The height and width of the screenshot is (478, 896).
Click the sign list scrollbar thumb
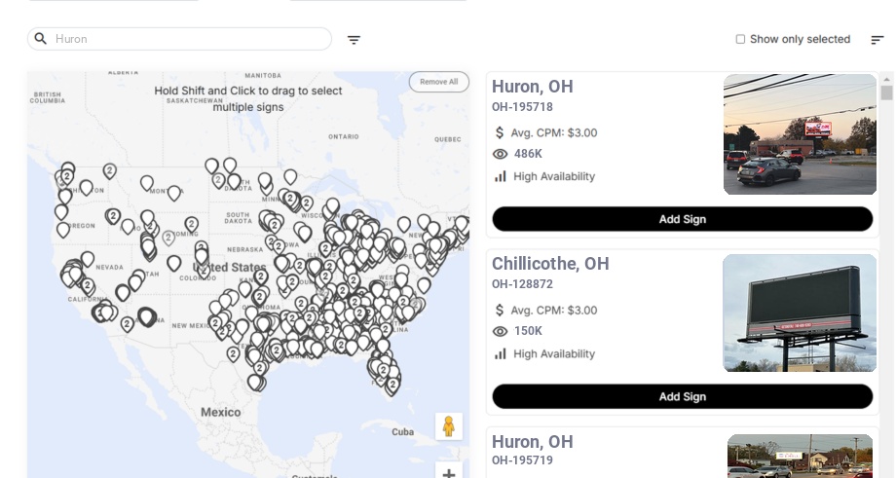(x=886, y=92)
